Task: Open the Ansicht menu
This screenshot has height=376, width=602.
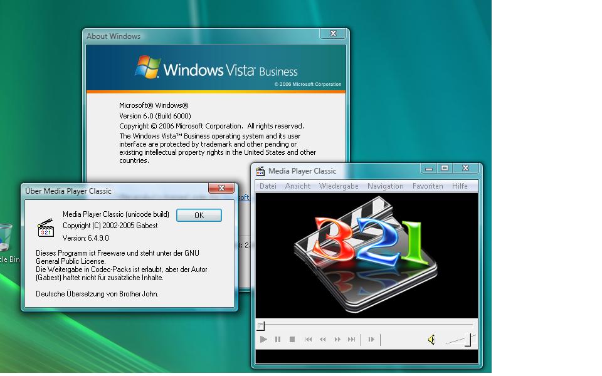Action: (297, 186)
